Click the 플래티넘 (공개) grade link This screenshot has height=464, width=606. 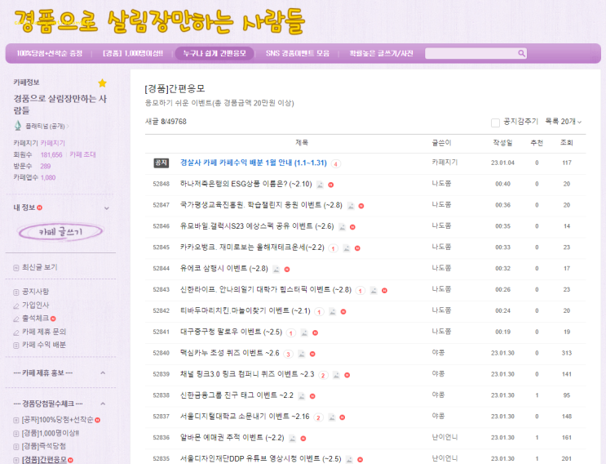[45, 126]
